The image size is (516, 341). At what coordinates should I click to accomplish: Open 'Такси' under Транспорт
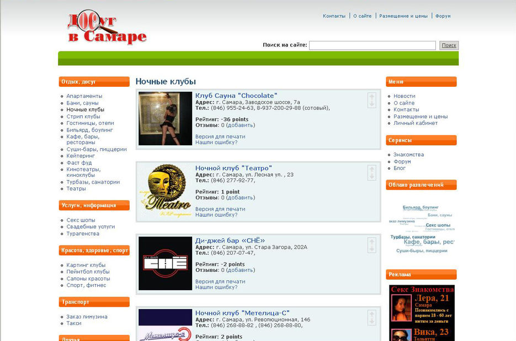tap(74, 323)
